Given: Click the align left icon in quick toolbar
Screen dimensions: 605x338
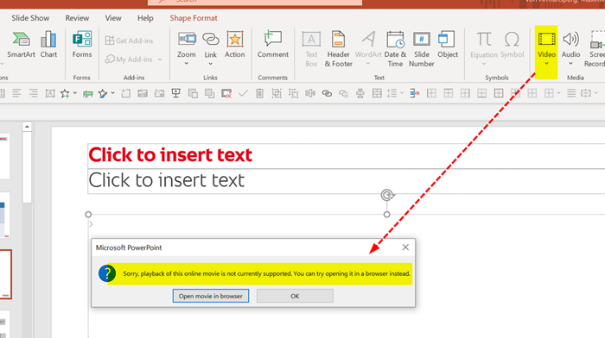Looking at the screenshot, I should [16, 93].
